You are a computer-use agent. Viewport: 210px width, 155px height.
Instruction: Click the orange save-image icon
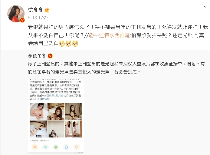(77, 147)
